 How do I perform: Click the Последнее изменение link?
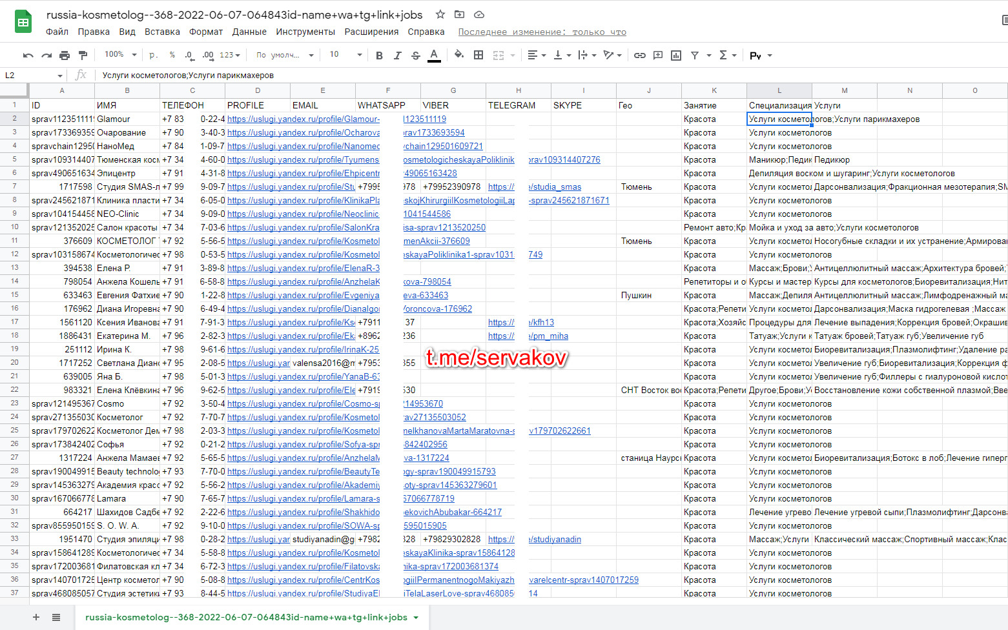pyautogui.click(x=542, y=32)
